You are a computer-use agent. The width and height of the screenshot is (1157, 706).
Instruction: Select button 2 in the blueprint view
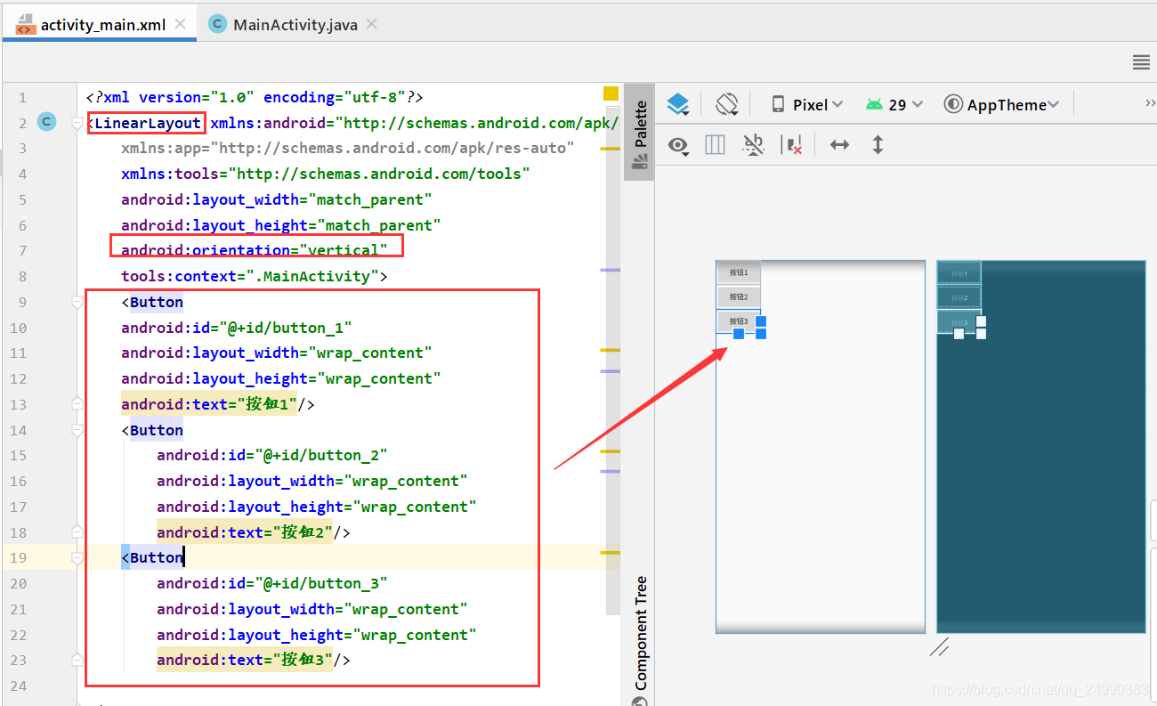(959, 296)
